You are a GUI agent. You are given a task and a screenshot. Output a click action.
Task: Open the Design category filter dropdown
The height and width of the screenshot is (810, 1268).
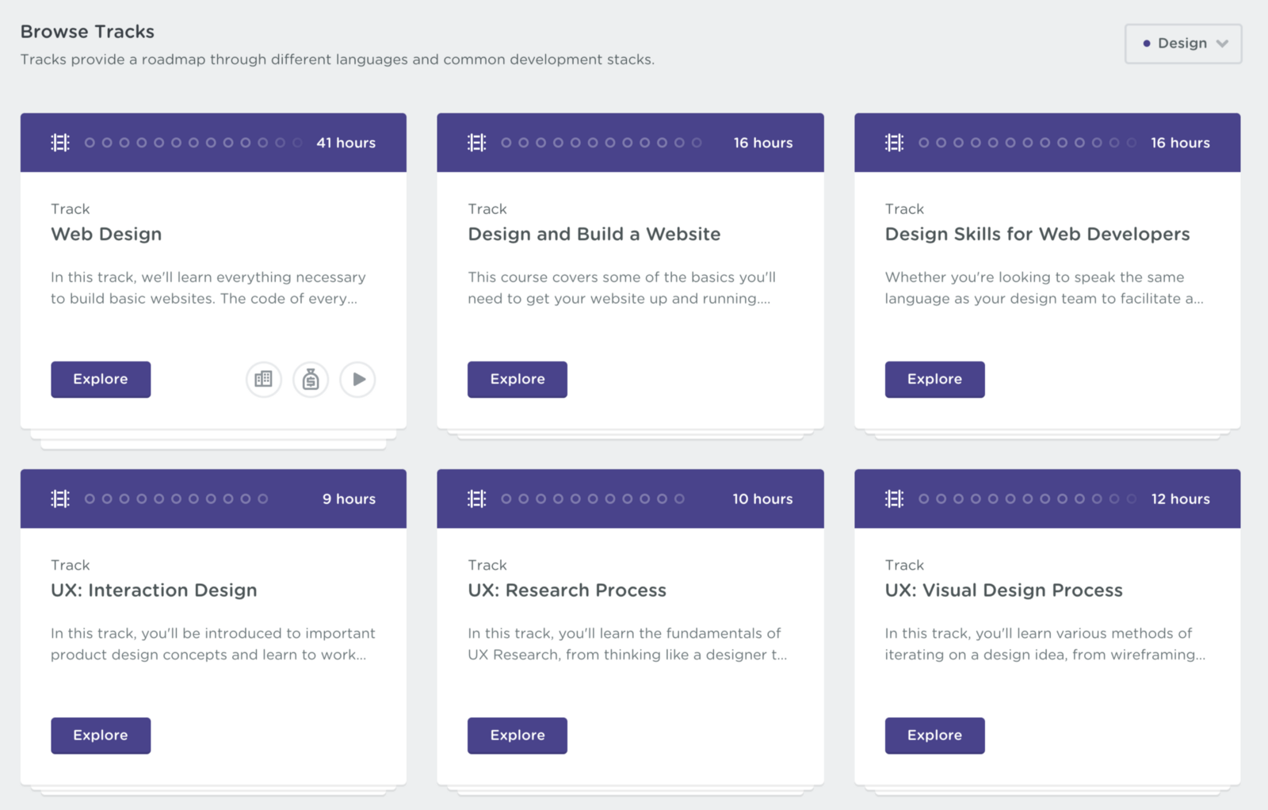tap(1182, 44)
